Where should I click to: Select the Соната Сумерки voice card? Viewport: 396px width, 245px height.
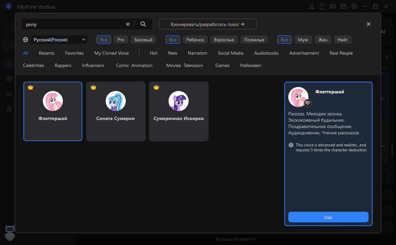point(116,111)
